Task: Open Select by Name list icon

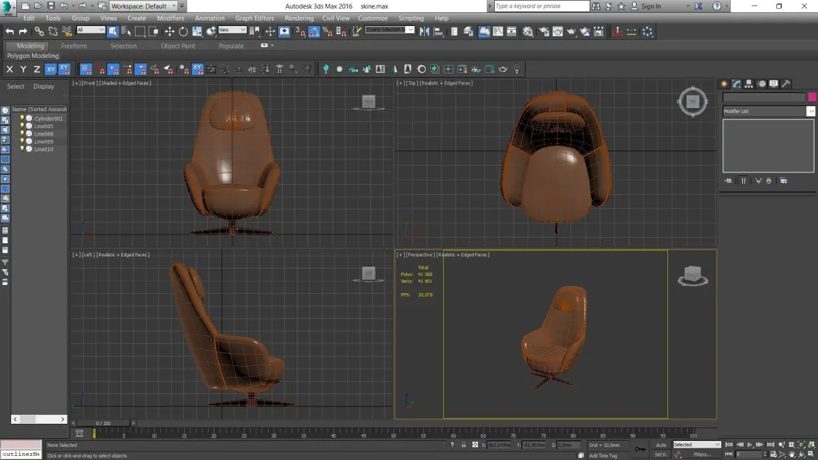Action: 126,31
